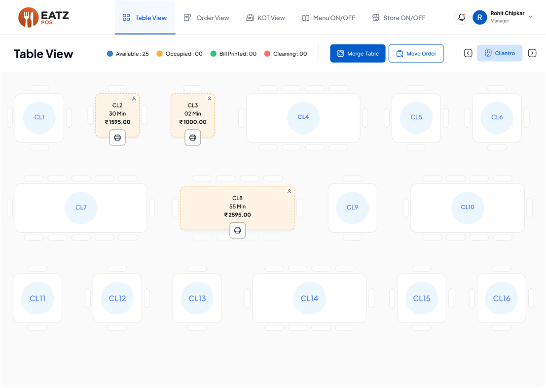This screenshot has height=388, width=546.
Task: Click the ₹1595.00 amount on table CL2
Action: click(x=118, y=122)
